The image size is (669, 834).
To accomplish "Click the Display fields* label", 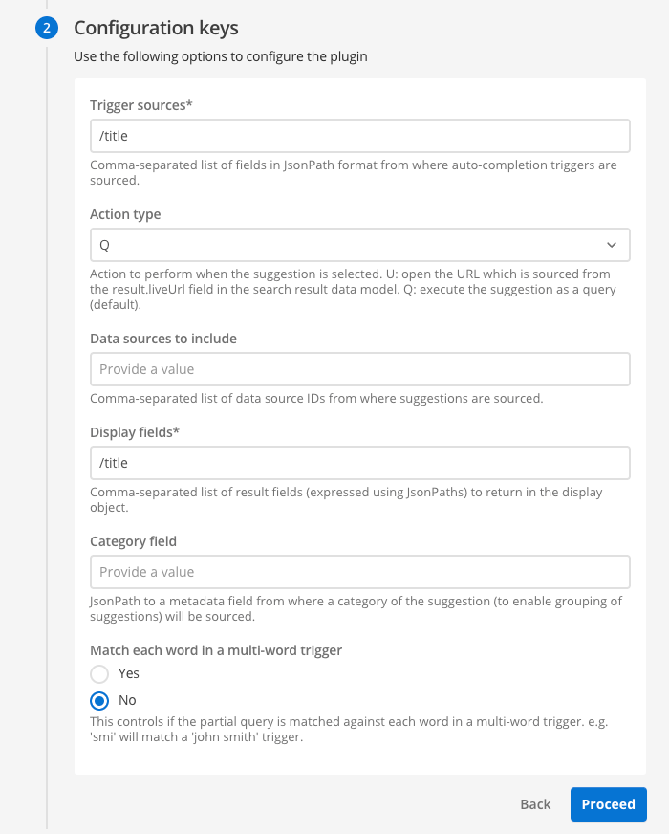I will tap(135, 432).
